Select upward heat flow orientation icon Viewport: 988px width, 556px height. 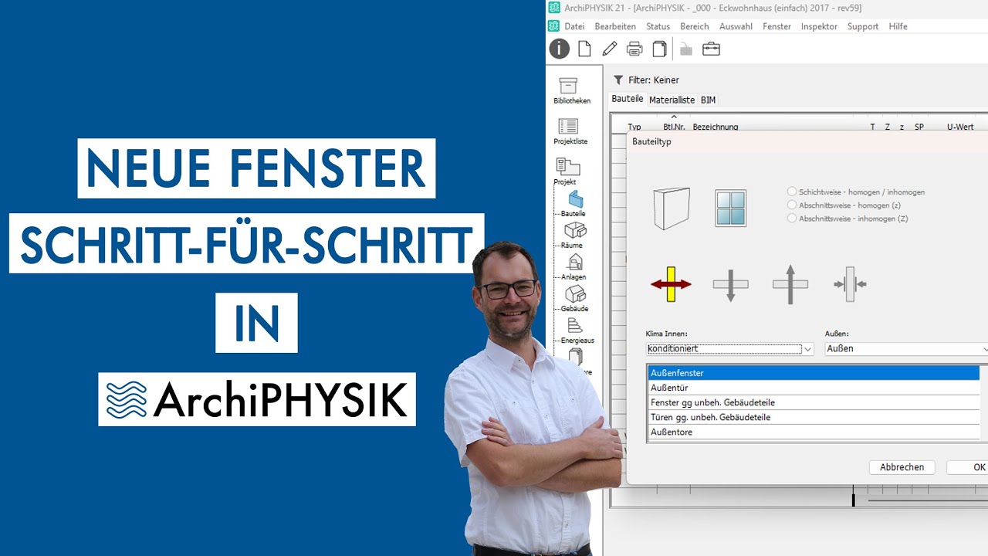(x=790, y=284)
